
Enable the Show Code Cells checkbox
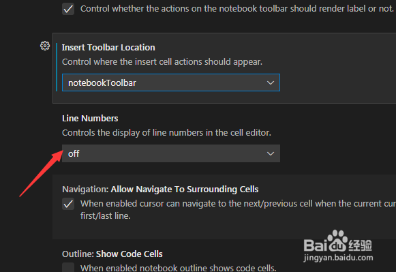[x=68, y=267]
